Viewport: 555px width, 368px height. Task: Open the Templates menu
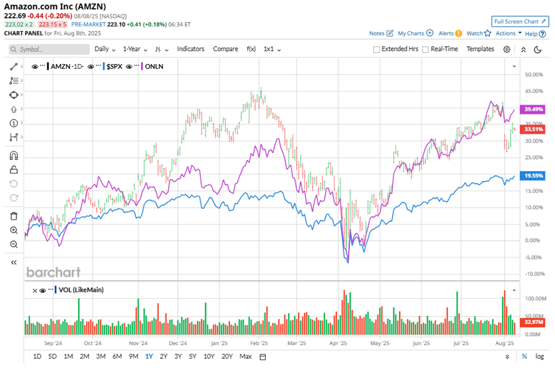(480, 49)
